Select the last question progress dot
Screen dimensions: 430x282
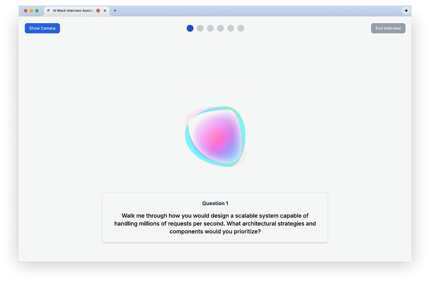(241, 28)
